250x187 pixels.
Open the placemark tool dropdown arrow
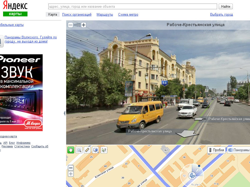pyautogui.click(x=98, y=152)
